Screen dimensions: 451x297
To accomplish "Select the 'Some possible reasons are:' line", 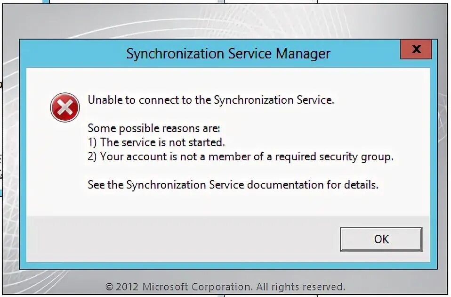I will tap(153, 128).
